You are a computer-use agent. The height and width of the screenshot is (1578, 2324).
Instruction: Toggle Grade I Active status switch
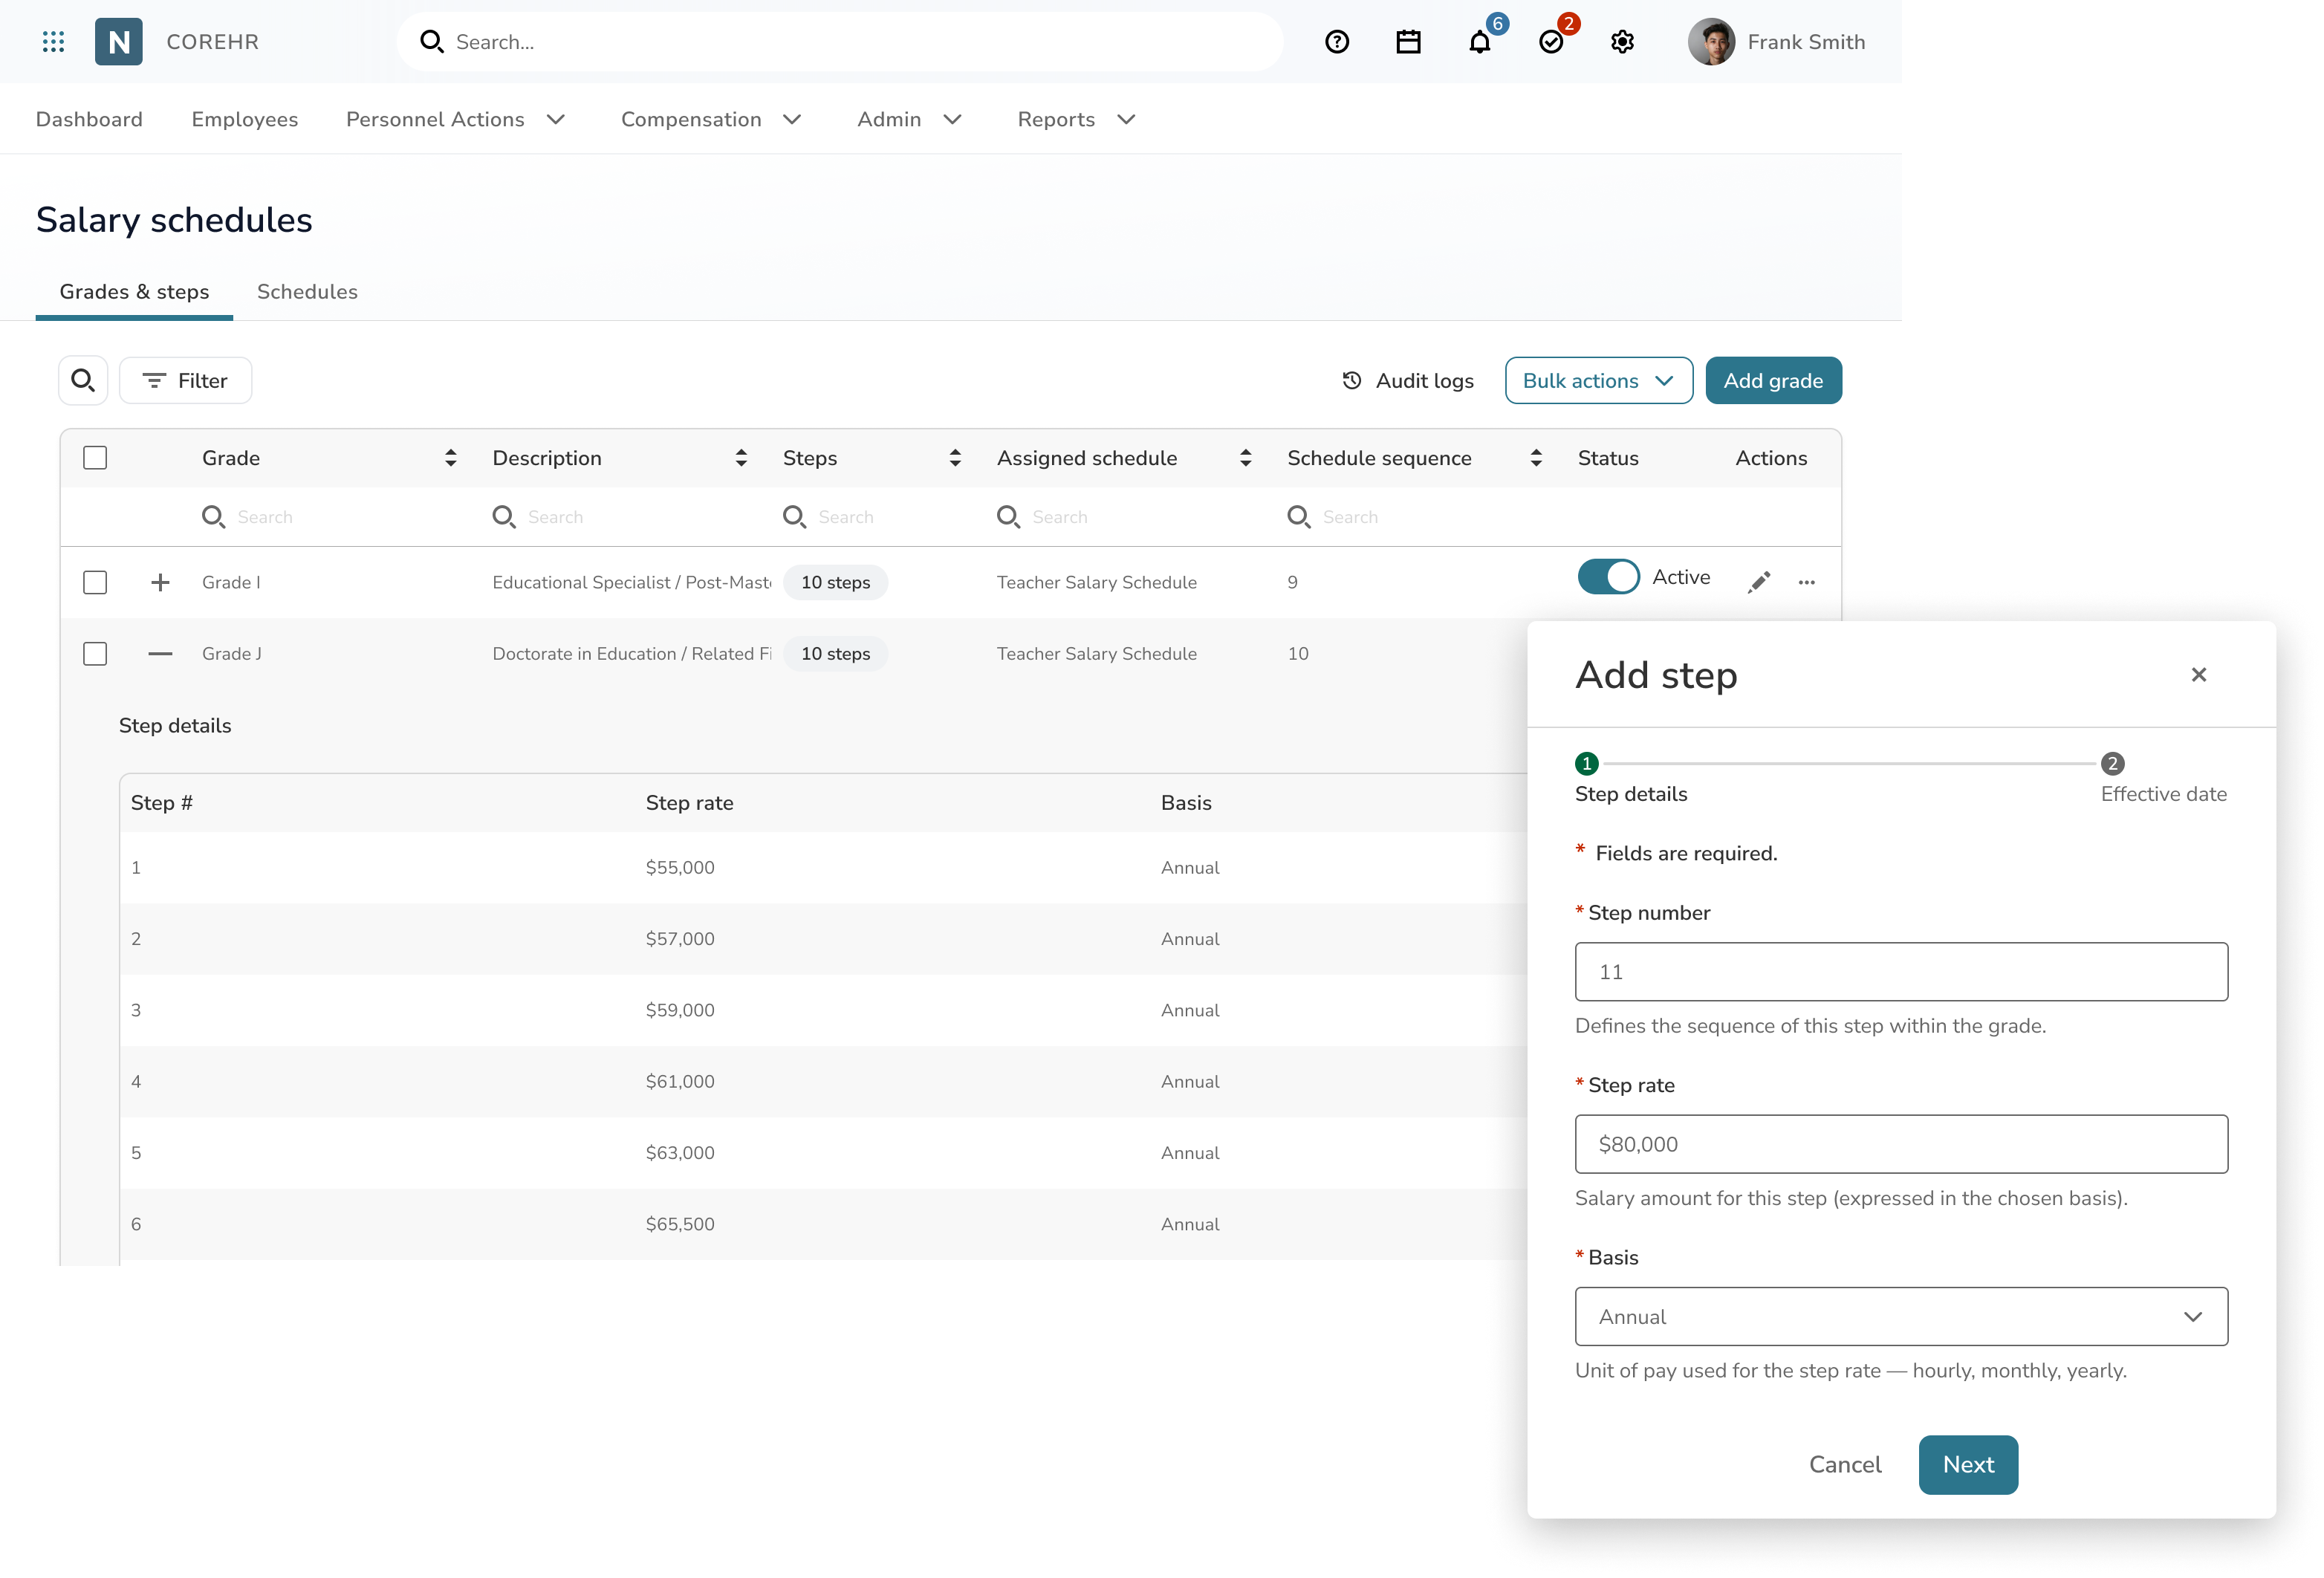[1608, 577]
